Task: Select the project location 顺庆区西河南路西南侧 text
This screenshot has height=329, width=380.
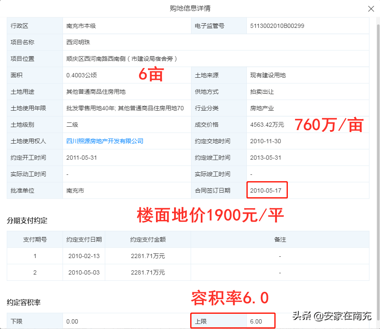Action: (96, 59)
